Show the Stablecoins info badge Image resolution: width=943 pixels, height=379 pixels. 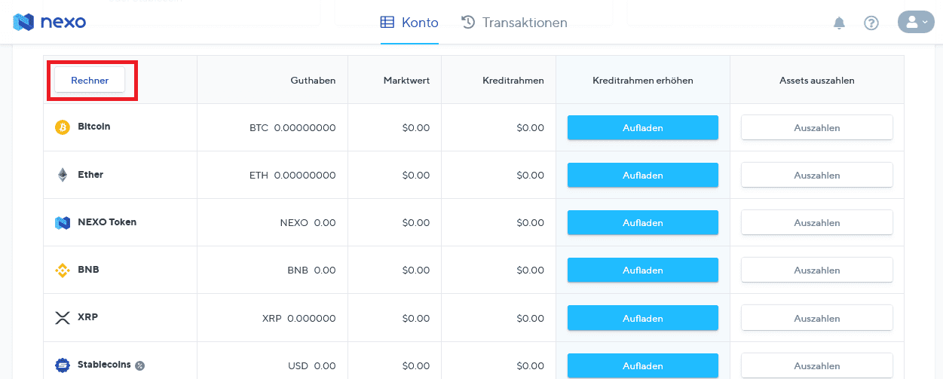click(x=139, y=365)
